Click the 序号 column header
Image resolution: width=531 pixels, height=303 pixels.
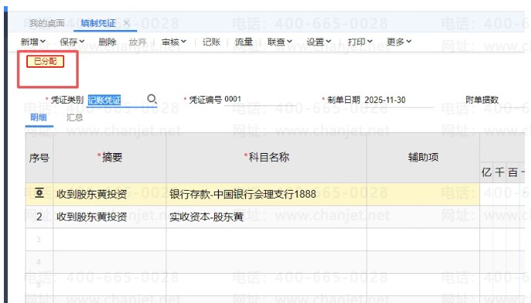pyautogui.click(x=39, y=158)
